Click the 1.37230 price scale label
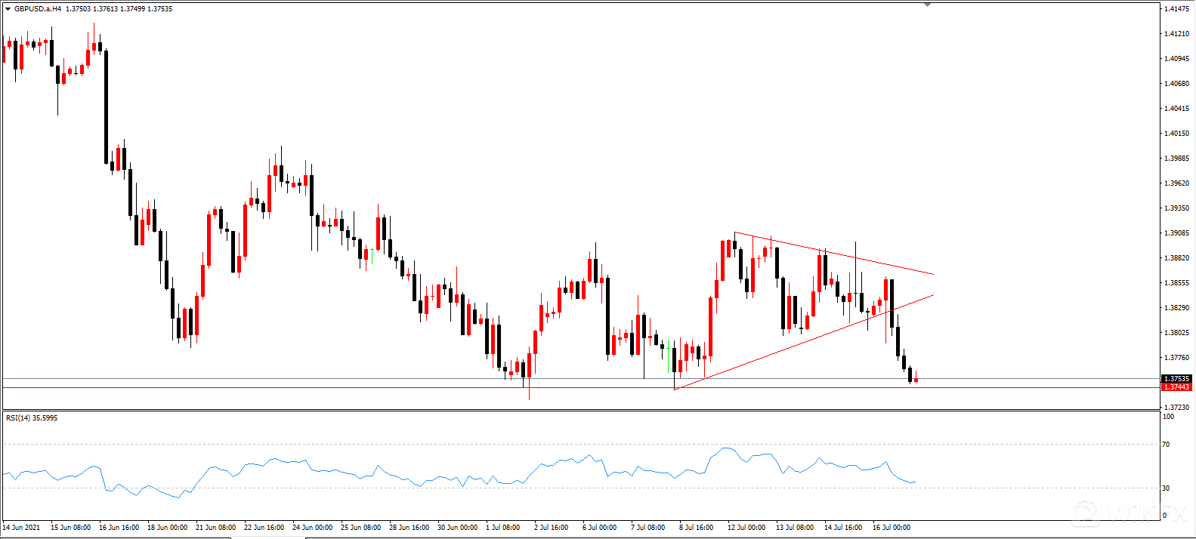The image size is (1196, 539). click(x=1177, y=408)
